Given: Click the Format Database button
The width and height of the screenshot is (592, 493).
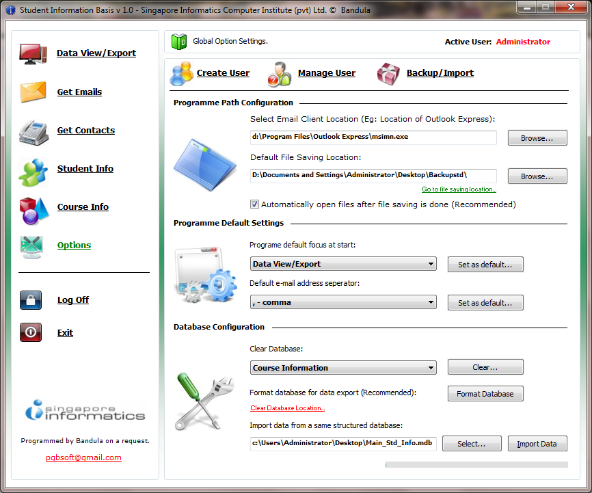Looking at the screenshot, I should click(485, 393).
